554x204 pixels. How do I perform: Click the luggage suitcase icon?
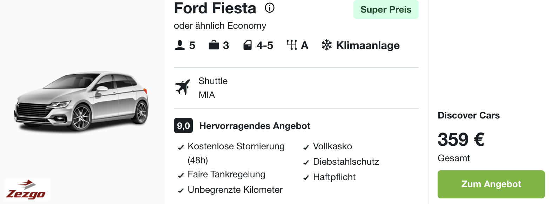[x=214, y=45]
